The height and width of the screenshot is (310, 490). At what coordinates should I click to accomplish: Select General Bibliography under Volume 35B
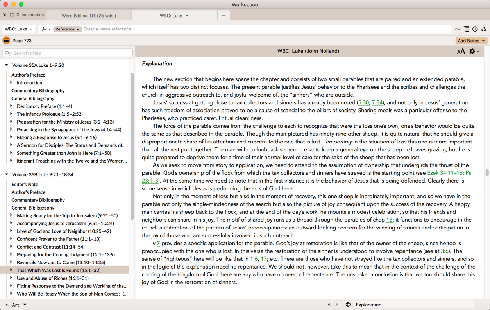click(33, 208)
